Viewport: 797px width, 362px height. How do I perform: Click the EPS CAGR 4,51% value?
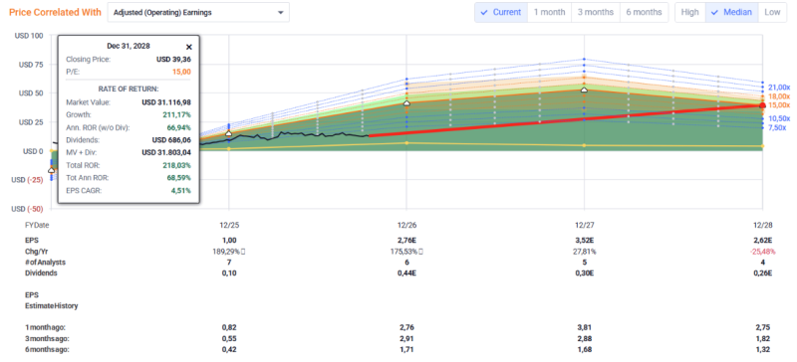coord(181,191)
